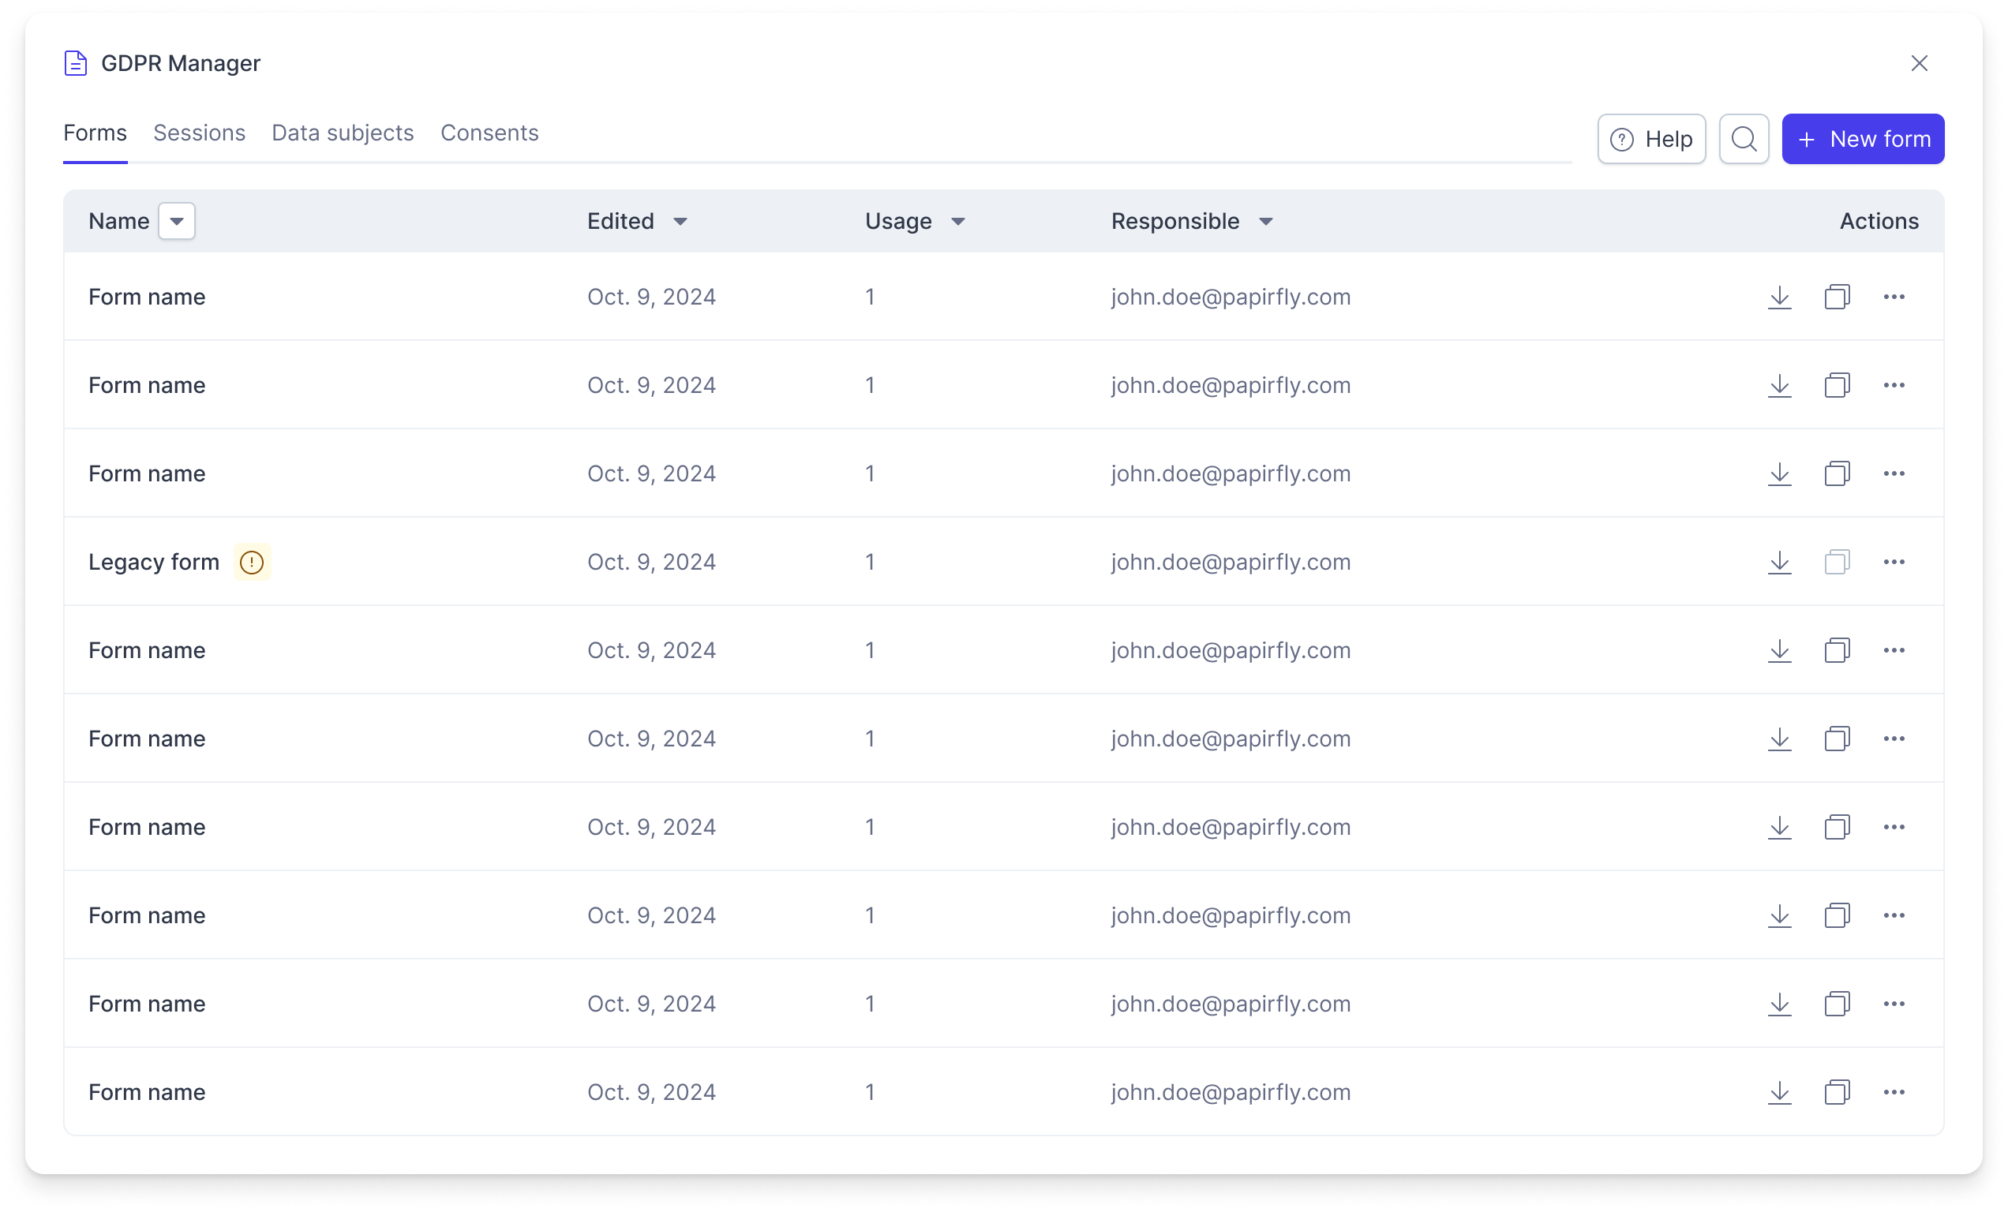
Task: Download the form directly above Legacy form
Action: coord(1780,474)
